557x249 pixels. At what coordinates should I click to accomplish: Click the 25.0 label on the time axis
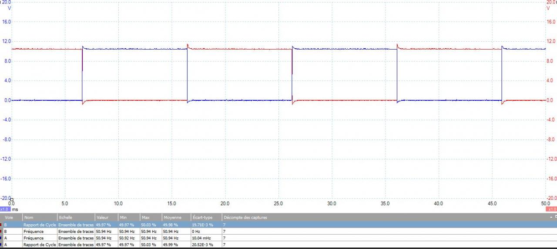[x=278, y=203]
